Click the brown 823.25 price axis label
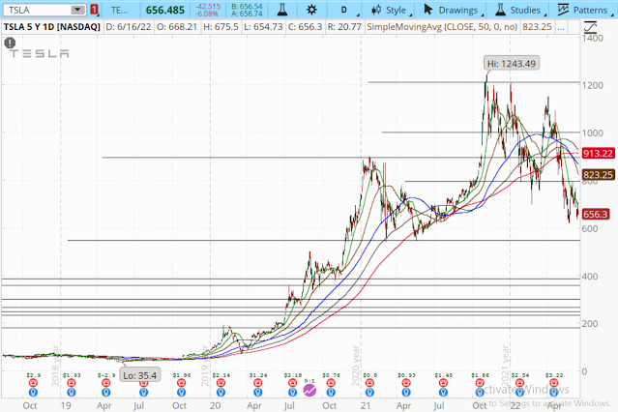This screenshot has width=618, height=412. tap(599, 175)
